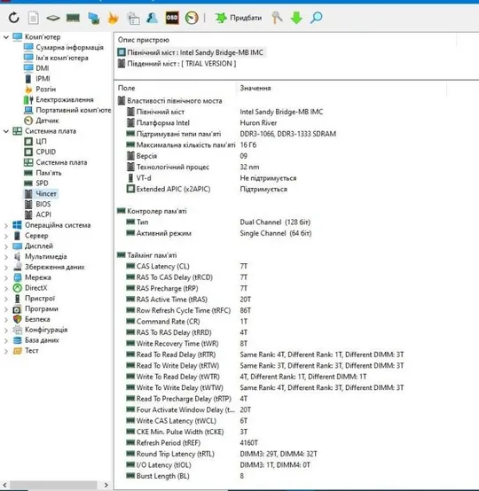This screenshot has height=491, width=479.
Task: Select Ім'я комп'ютера tree item
Action: point(62,58)
